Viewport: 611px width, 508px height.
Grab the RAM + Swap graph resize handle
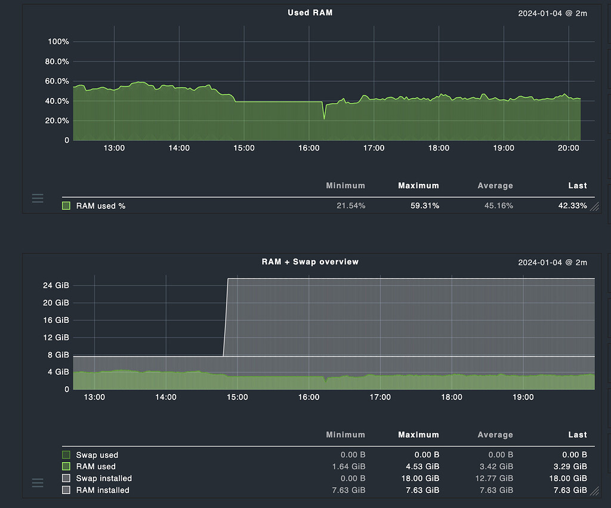pos(594,491)
